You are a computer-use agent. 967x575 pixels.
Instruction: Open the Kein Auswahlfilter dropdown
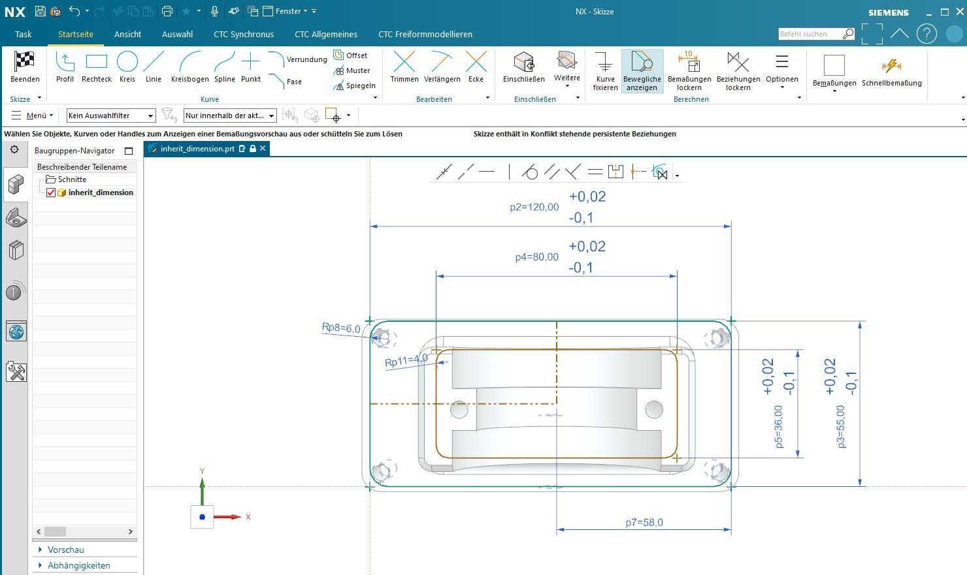click(x=111, y=116)
